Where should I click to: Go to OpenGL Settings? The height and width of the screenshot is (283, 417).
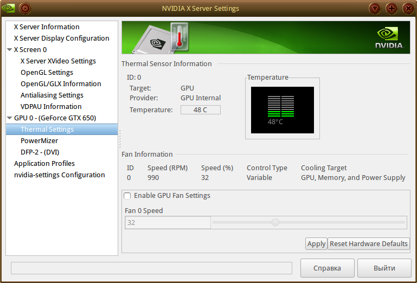[x=47, y=73]
